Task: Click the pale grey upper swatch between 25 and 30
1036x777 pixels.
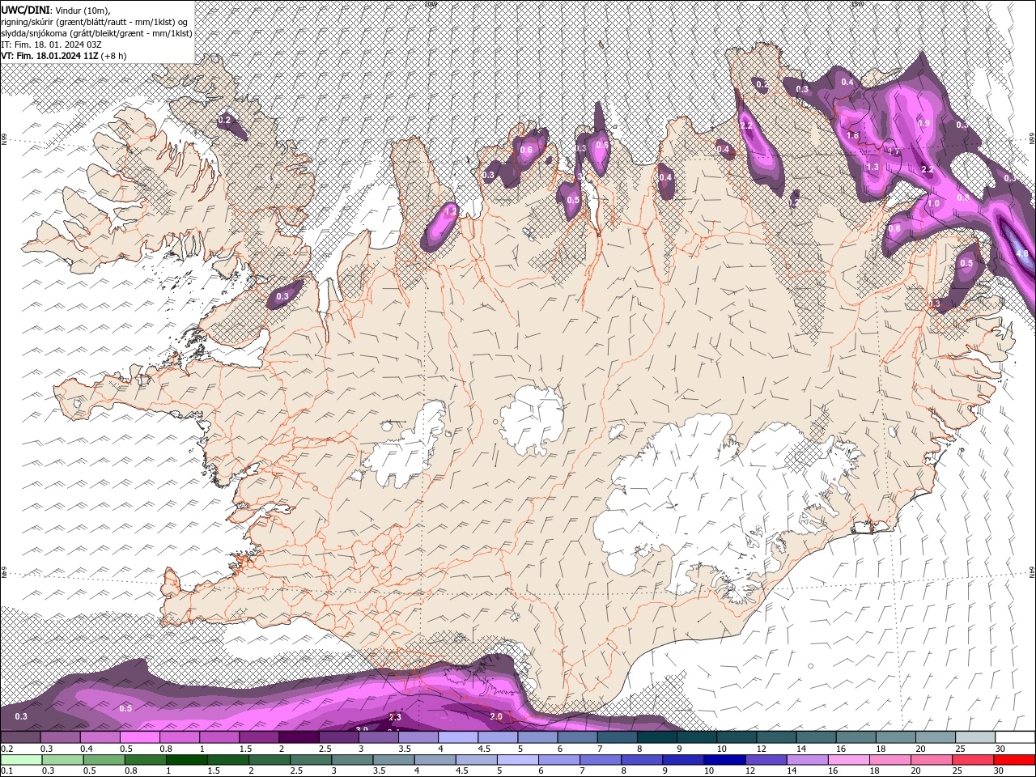Action: pyautogui.click(x=975, y=737)
